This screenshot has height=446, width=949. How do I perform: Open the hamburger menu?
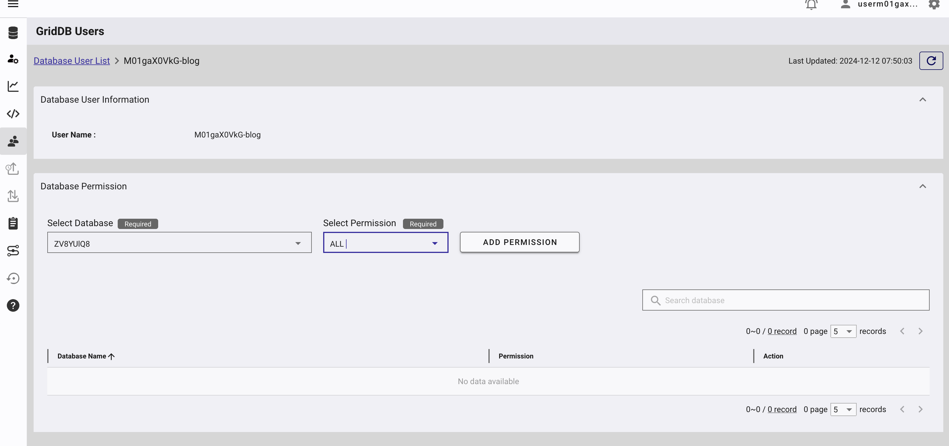(x=13, y=4)
